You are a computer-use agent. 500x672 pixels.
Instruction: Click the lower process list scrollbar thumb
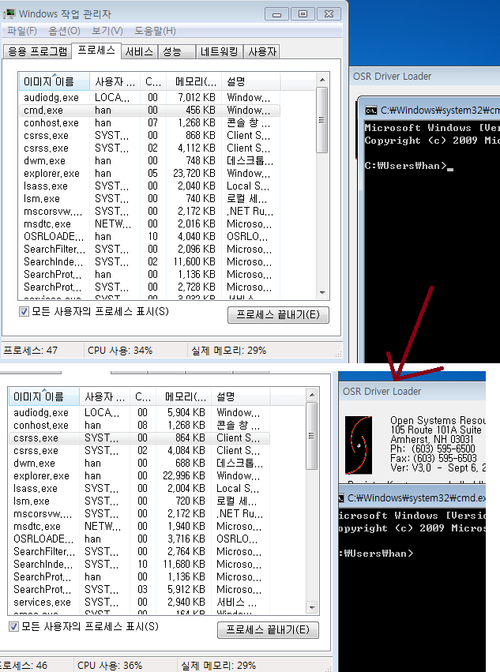coord(312,436)
